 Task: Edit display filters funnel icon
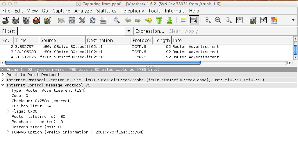[263, 20]
